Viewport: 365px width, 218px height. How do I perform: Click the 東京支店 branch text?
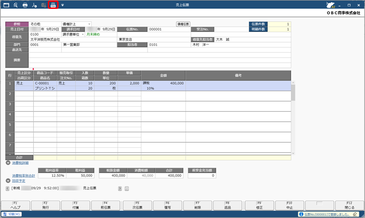click(x=125, y=39)
